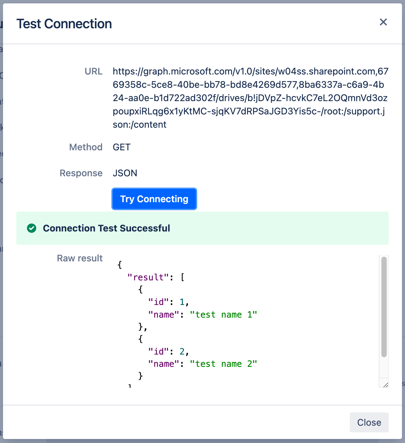The height and width of the screenshot is (443, 405).
Task: Click the "test name 1" string value
Action: pyautogui.click(x=223, y=315)
